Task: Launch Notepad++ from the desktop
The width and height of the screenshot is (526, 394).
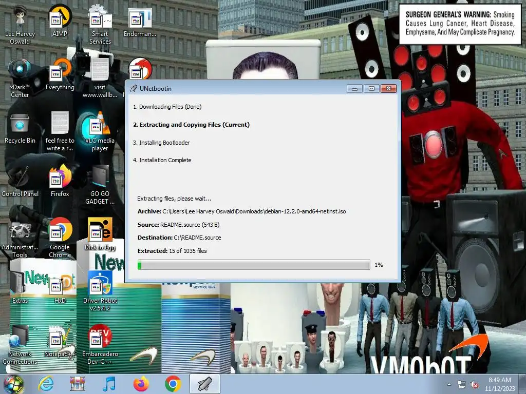Action: [x=60, y=341]
